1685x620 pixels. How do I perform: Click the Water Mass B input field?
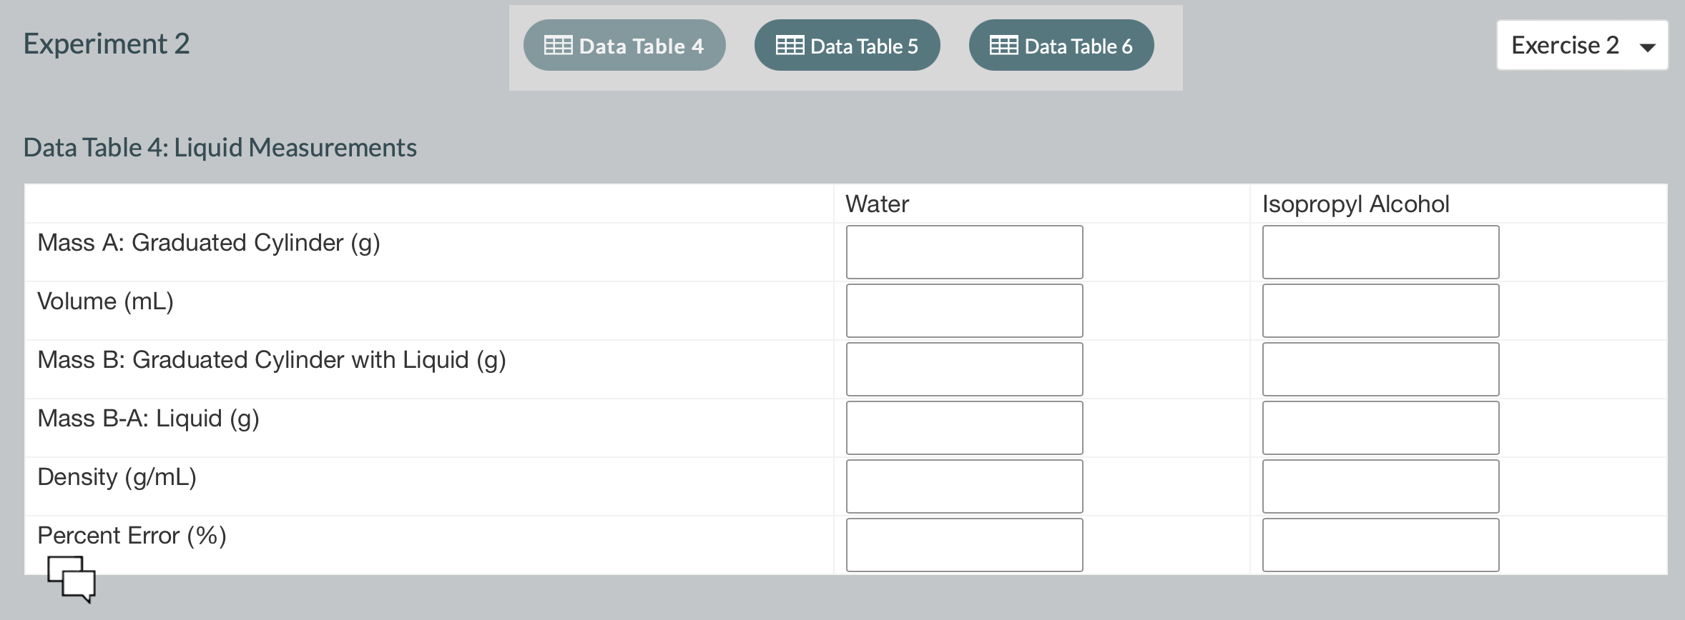[964, 369]
